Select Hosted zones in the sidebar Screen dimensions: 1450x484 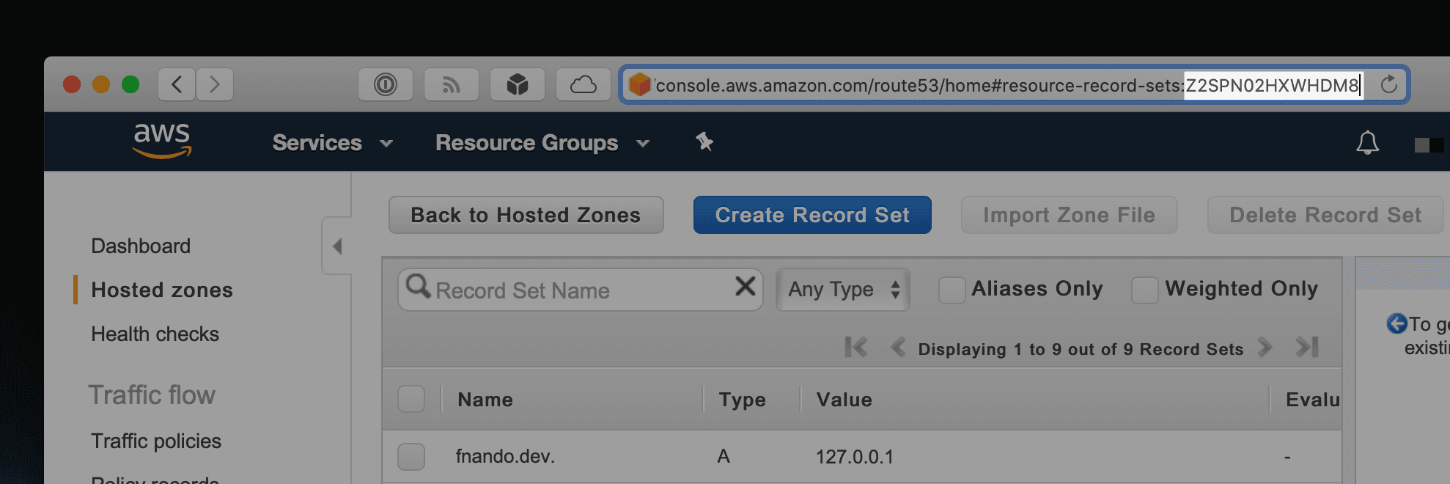pyautogui.click(x=162, y=290)
